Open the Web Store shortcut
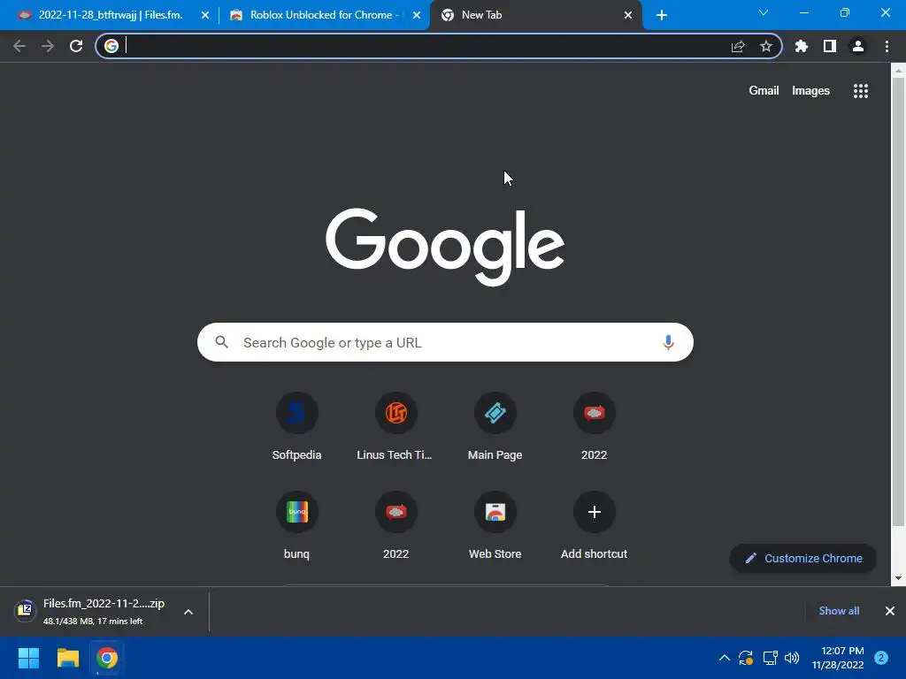Screen dimensions: 906x679 point(495,525)
